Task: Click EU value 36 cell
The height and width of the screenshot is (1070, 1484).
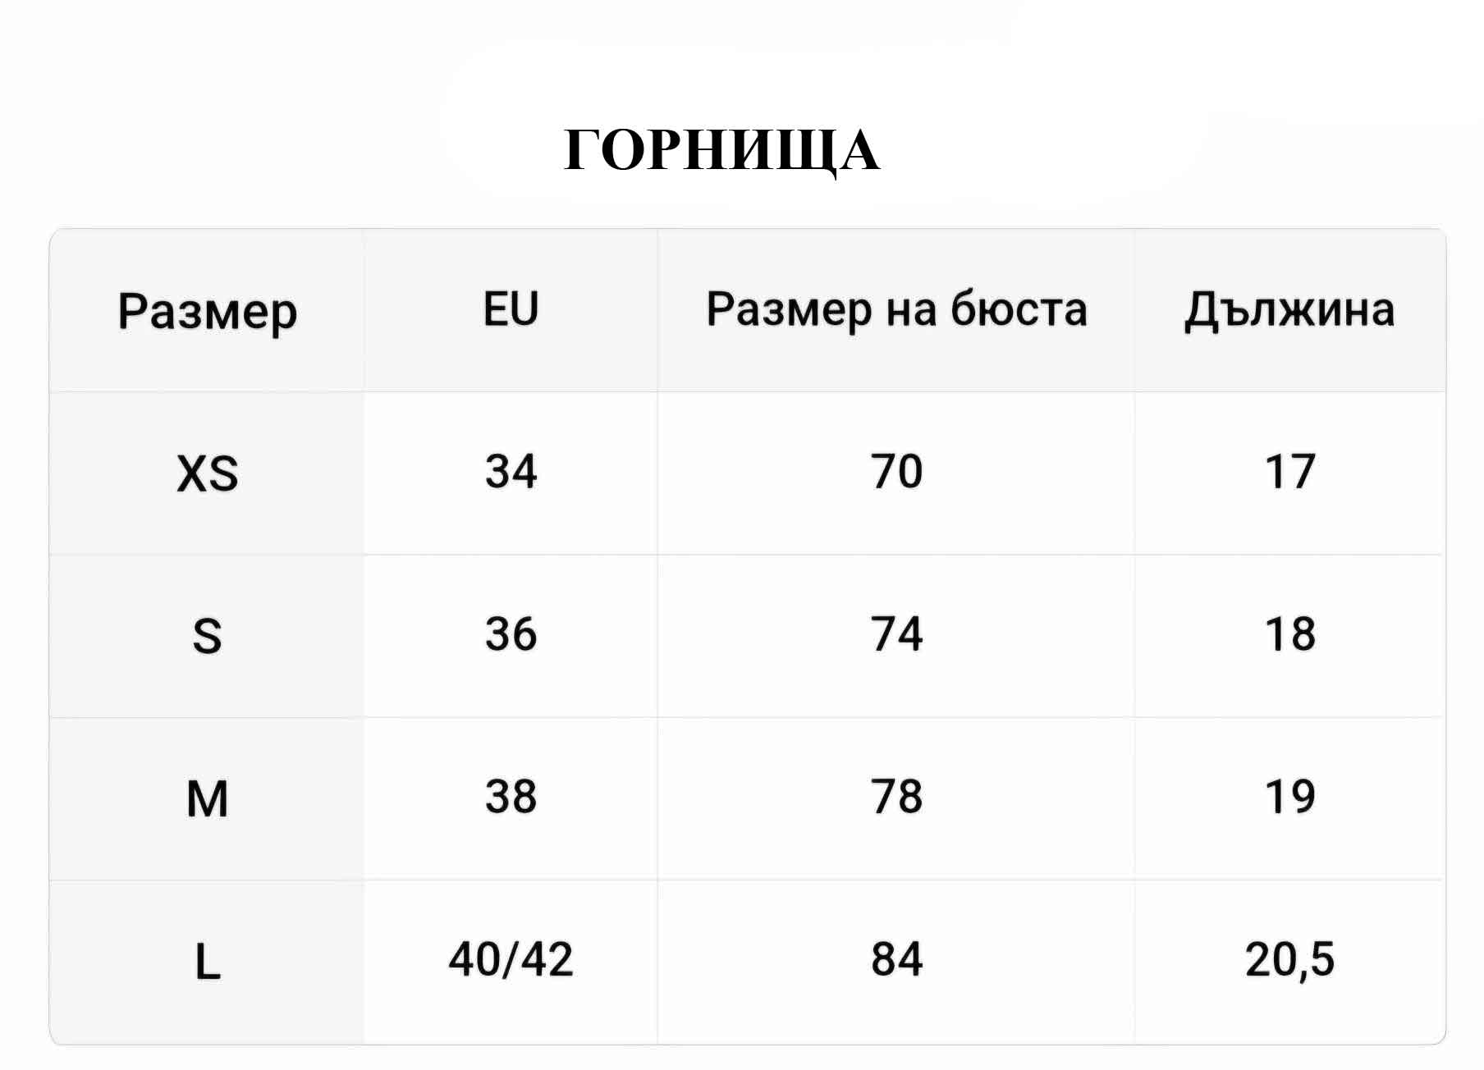Action: tap(511, 634)
